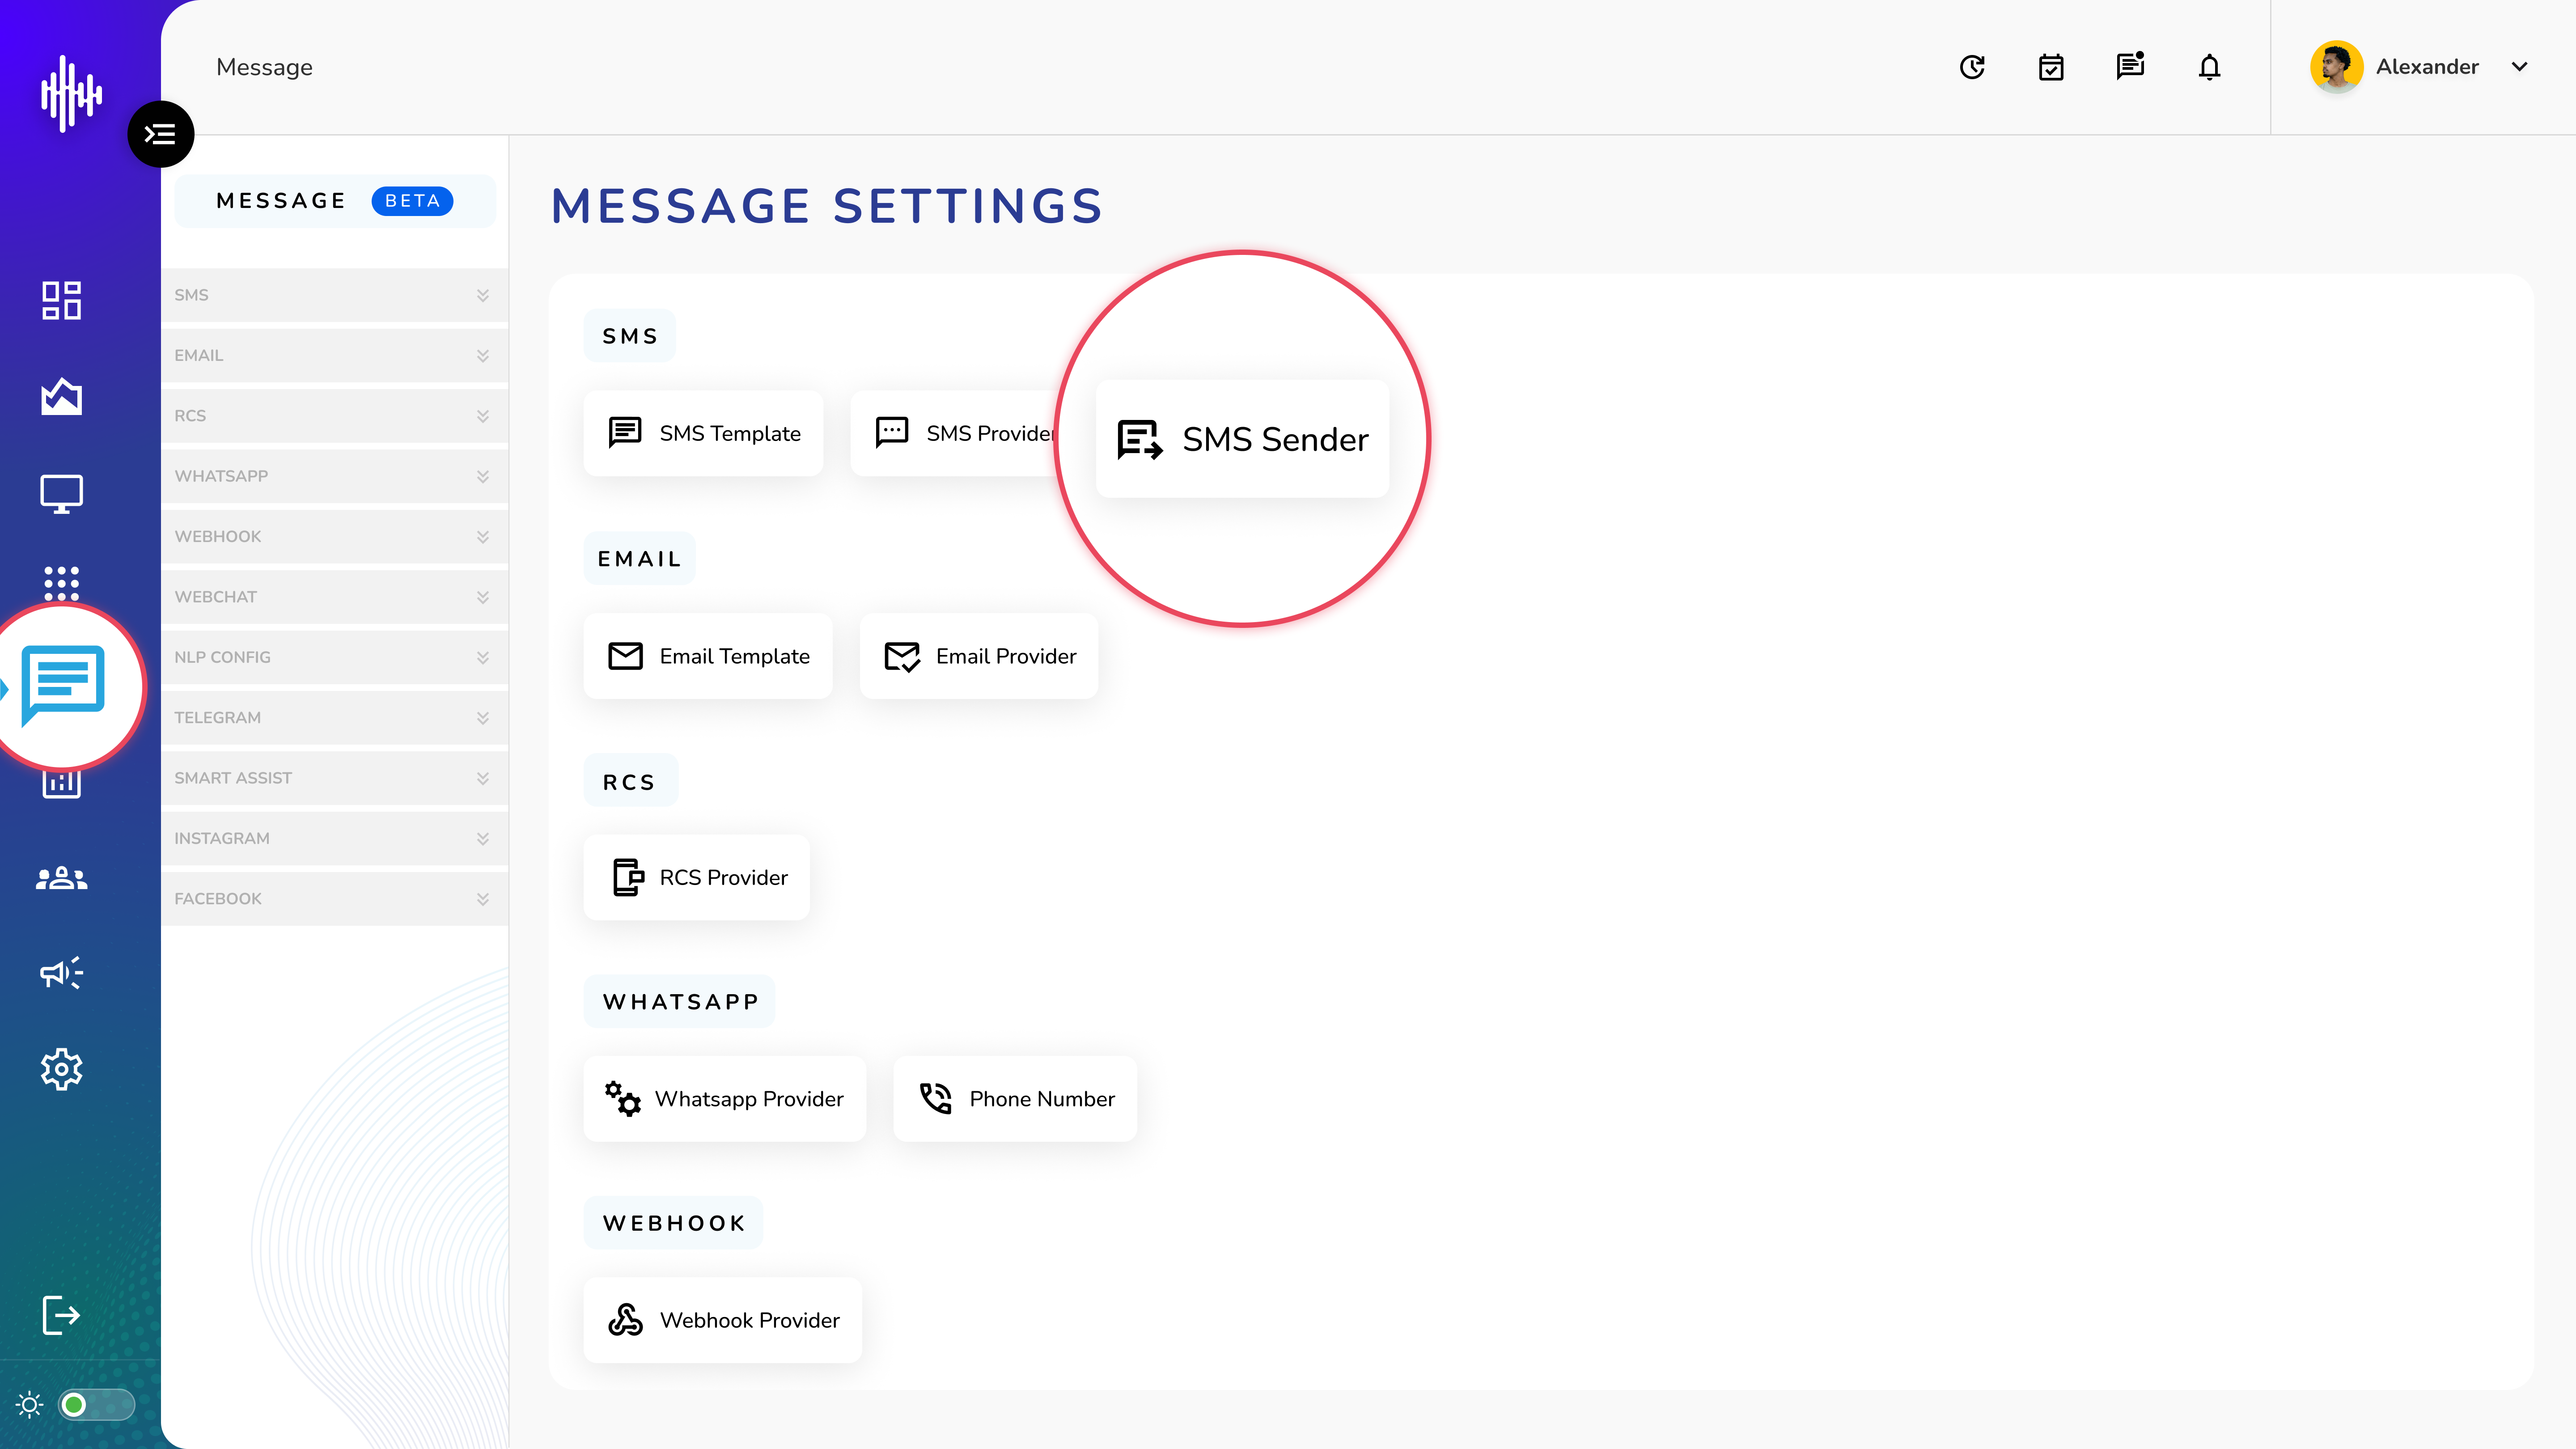Open Alexander user dropdown chevron
Image resolution: width=2576 pixels, height=1449 pixels.
click(2519, 67)
